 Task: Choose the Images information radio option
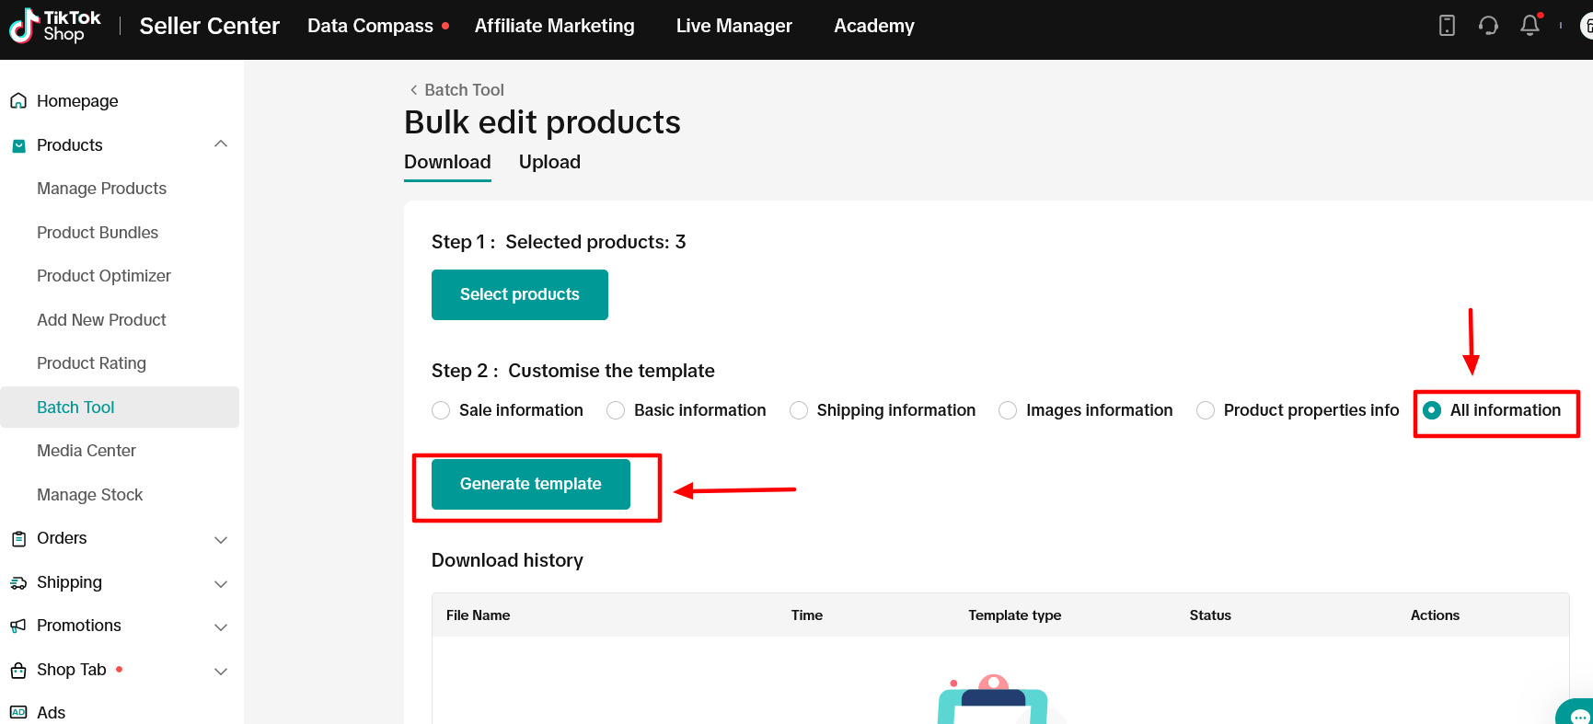[x=1008, y=410]
